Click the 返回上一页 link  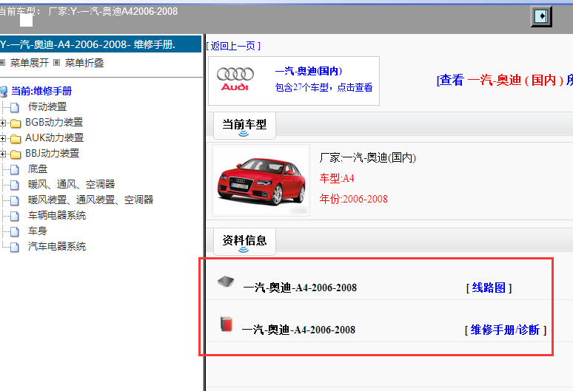pyautogui.click(x=233, y=46)
